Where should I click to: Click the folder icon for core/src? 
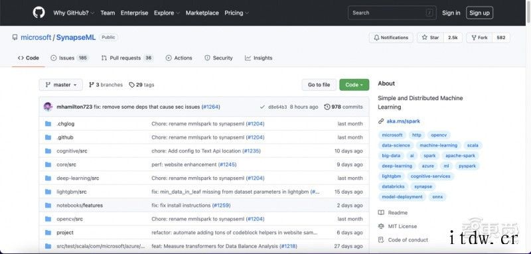[x=48, y=164]
